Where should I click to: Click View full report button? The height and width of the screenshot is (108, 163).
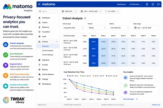pyautogui.click(x=130, y=99)
